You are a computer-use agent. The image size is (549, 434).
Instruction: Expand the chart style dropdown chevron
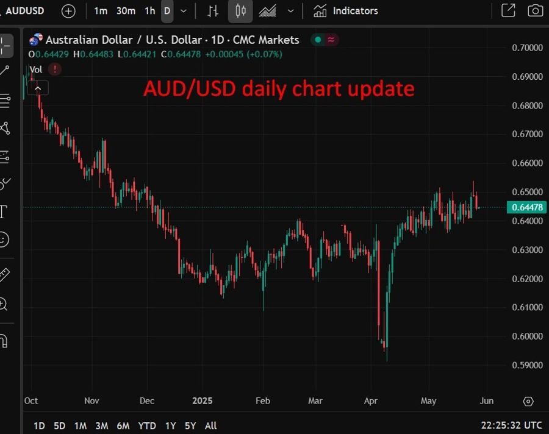click(x=290, y=11)
